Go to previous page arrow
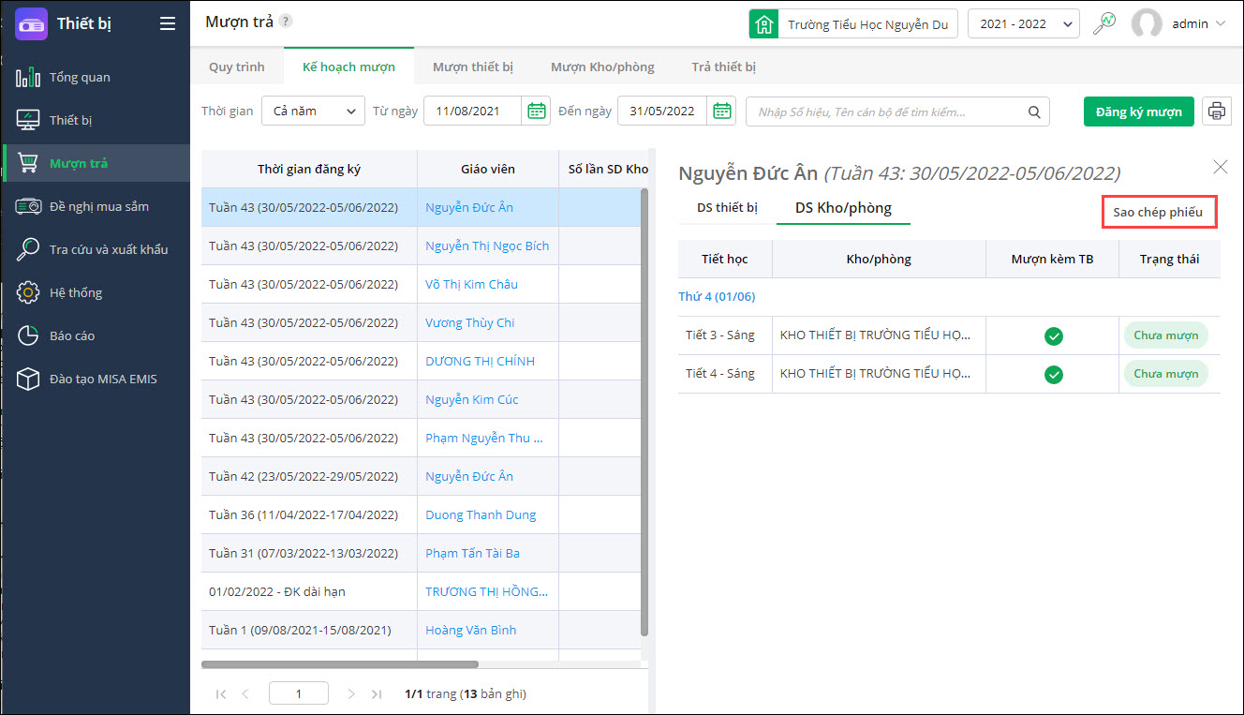 [245, 694]
